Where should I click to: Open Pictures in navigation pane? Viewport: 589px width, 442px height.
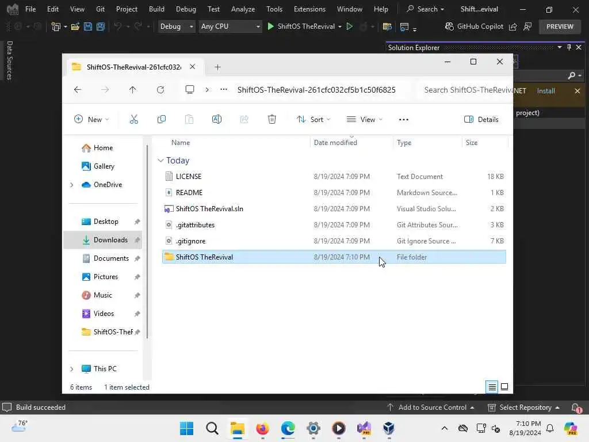click(x=105, y=277)
